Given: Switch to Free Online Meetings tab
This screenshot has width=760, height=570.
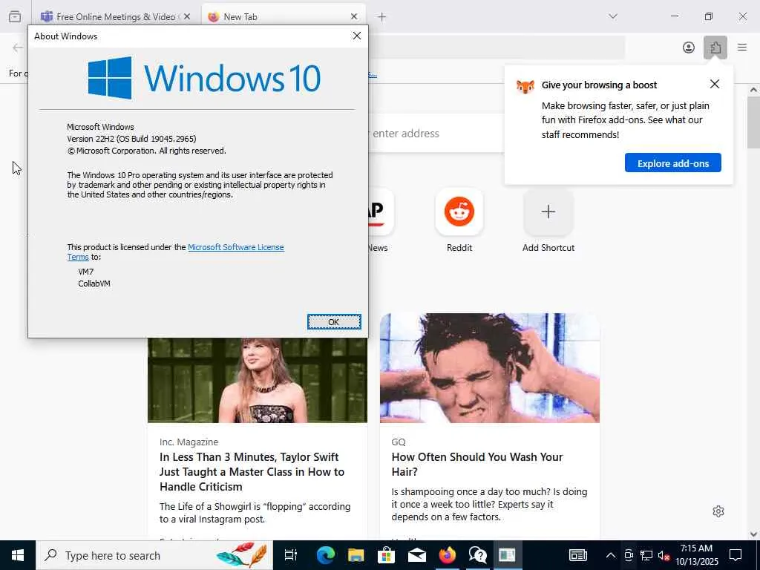Looking at the screenshot, I should point(111,17).
